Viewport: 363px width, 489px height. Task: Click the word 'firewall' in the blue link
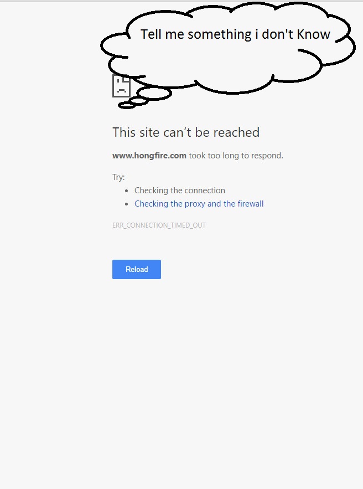(251, 204)
